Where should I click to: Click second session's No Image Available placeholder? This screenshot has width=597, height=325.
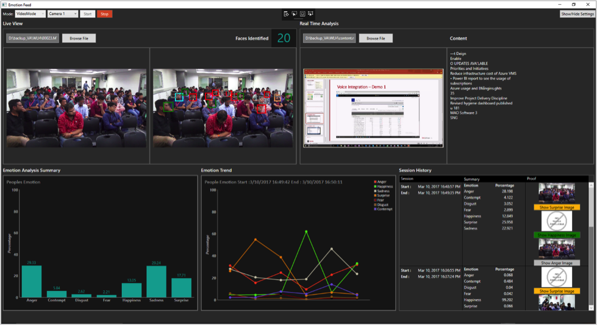557,277
